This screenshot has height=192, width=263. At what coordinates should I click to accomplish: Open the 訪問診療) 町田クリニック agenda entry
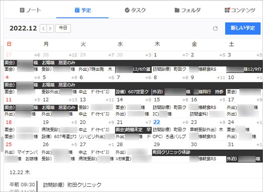tap(72, 185)
